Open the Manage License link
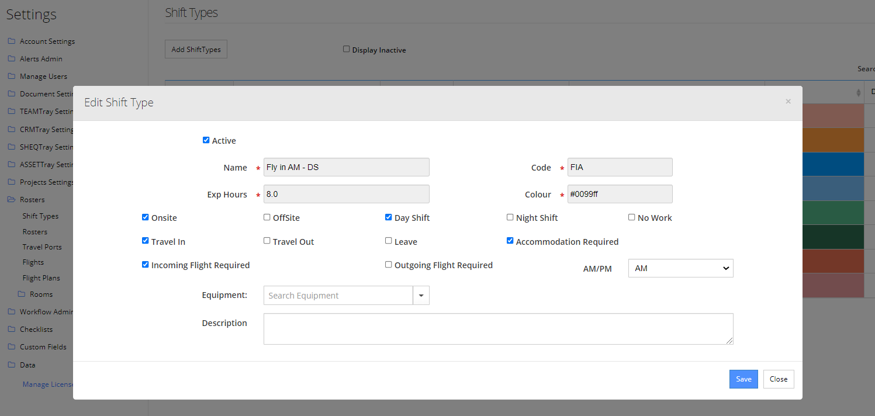The height and width of the screenshot is (416, 875). (x=48, y=384)
